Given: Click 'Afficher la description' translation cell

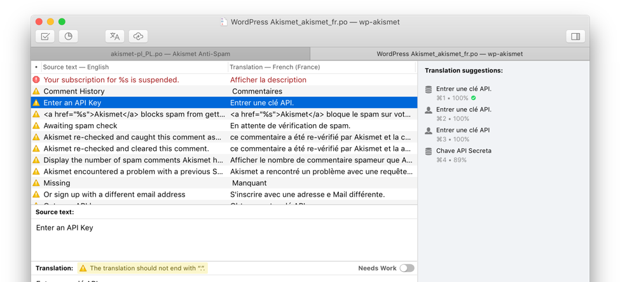Looking at the screenshot, I should pyautogui.click(x=268, y=80).
